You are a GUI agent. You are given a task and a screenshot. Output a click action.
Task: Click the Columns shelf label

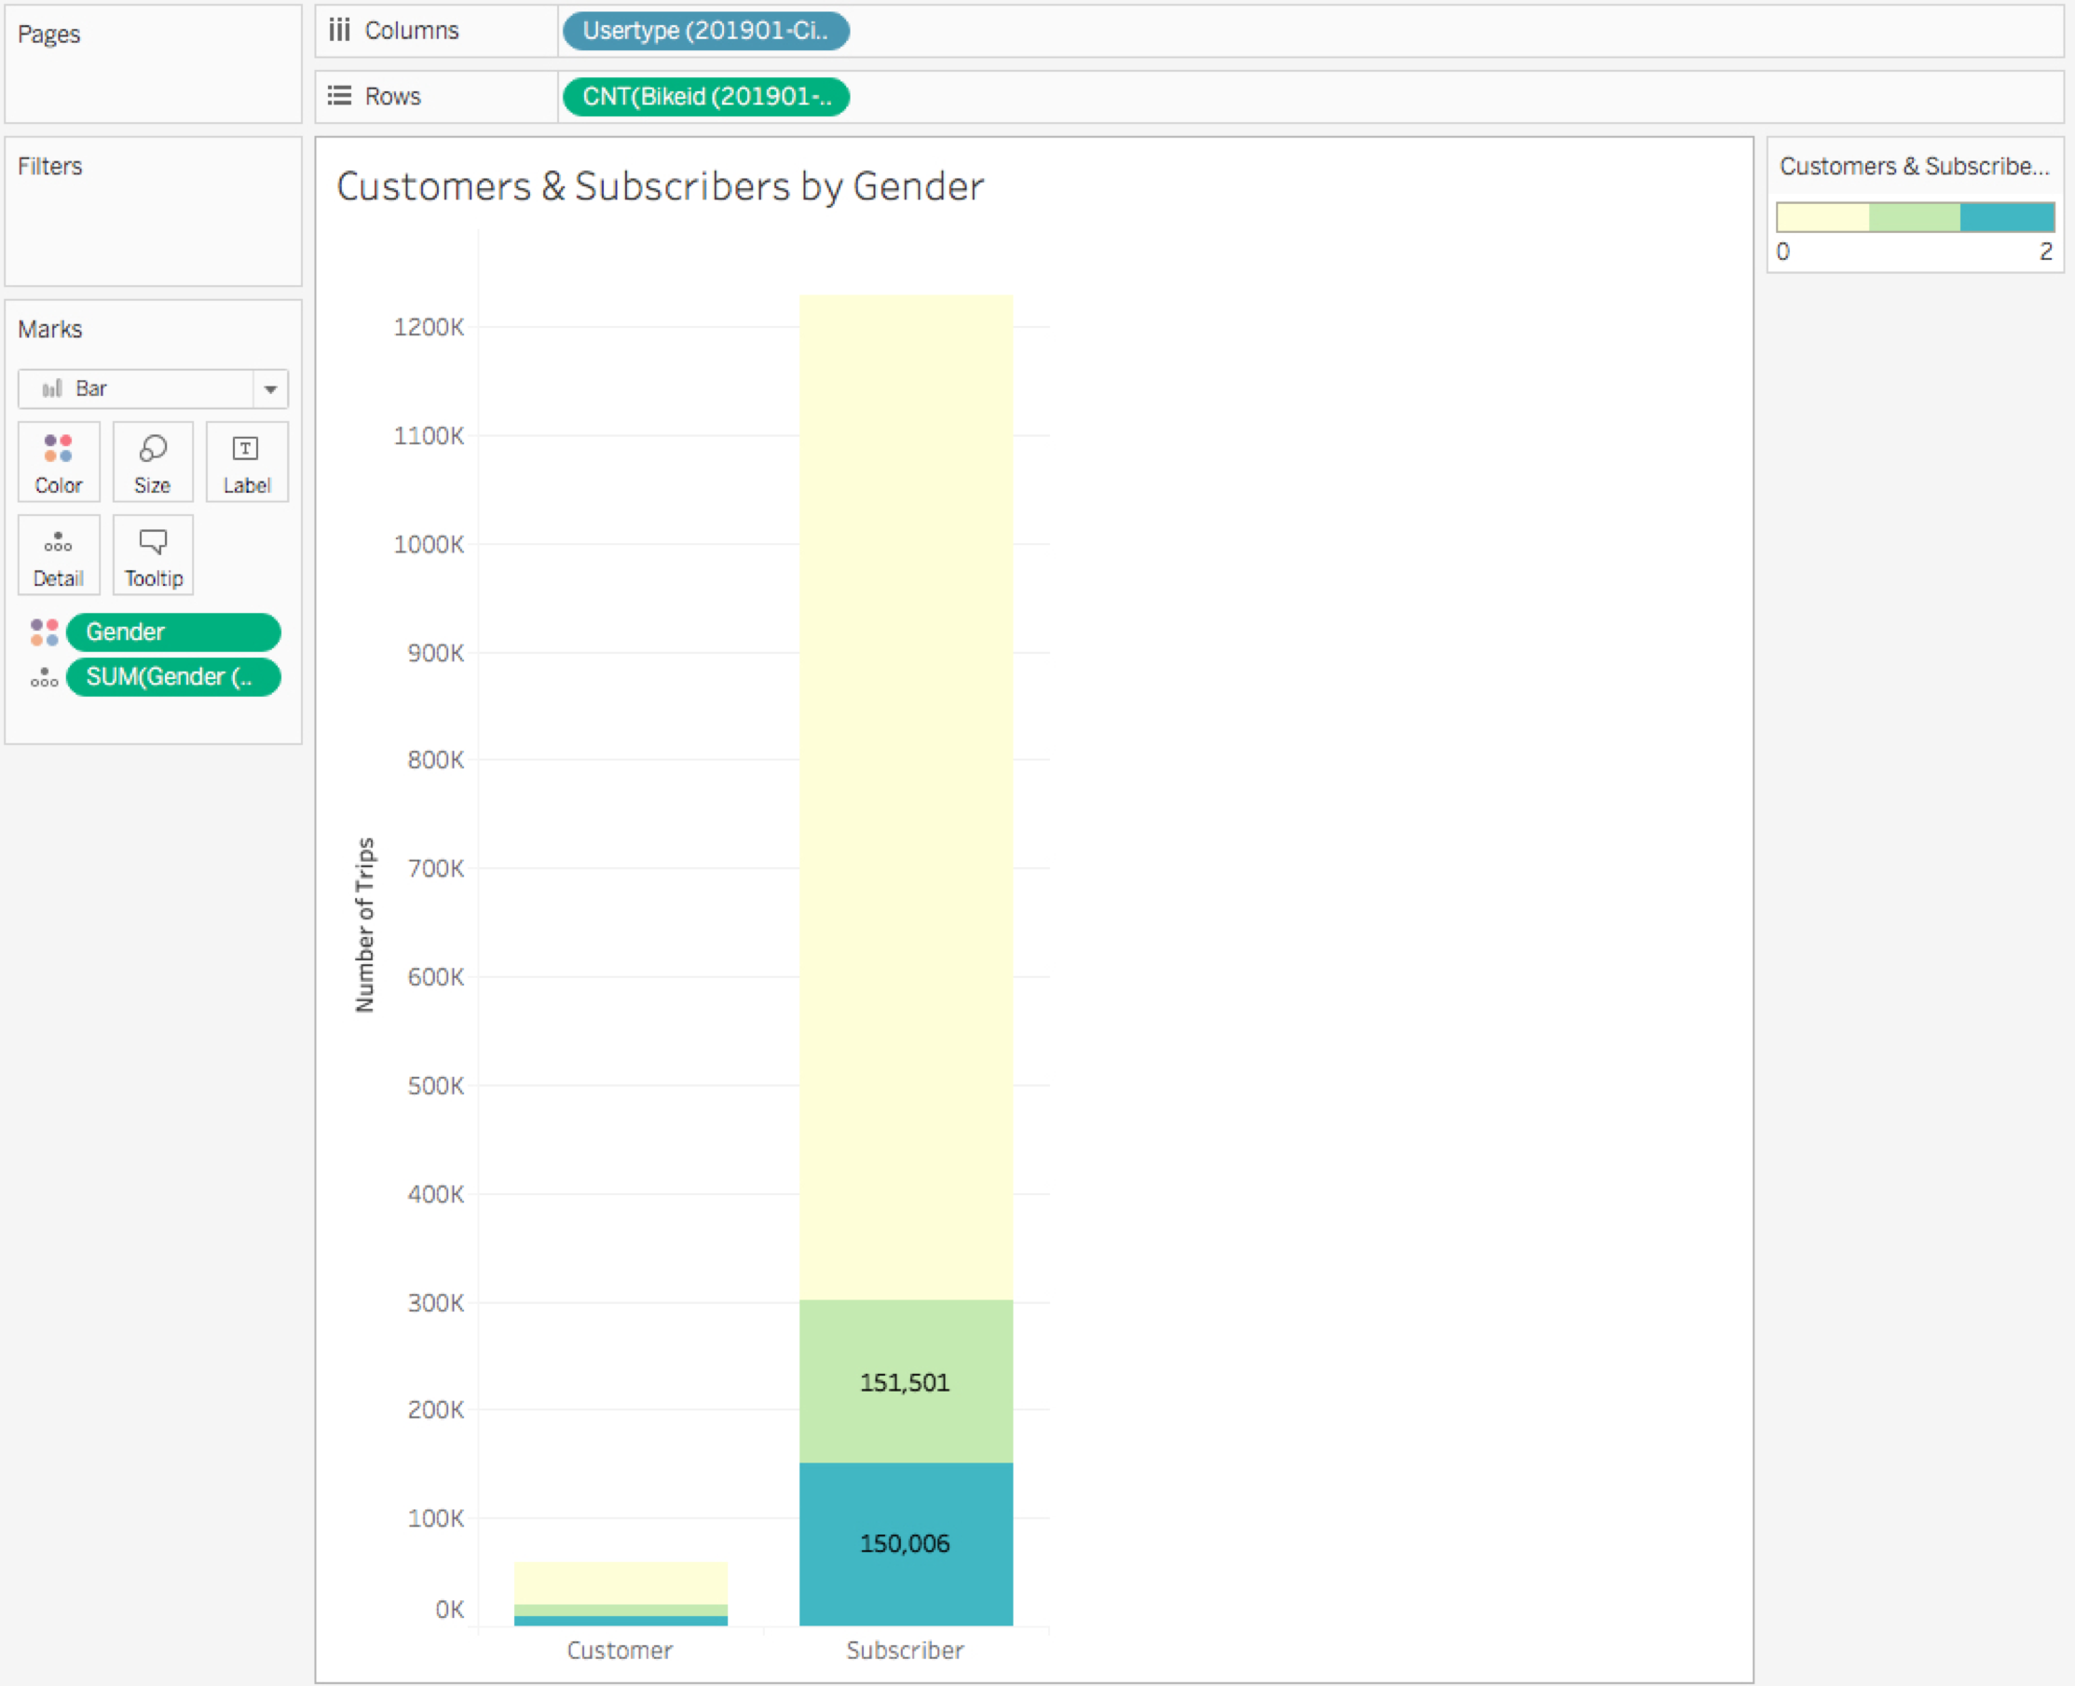click(x=412, y=30)
